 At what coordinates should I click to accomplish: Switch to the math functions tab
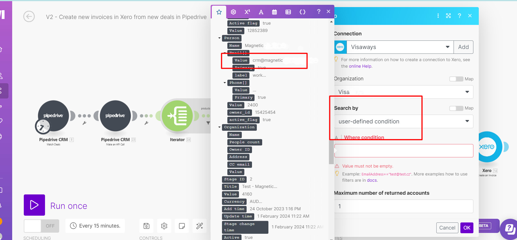247,12
